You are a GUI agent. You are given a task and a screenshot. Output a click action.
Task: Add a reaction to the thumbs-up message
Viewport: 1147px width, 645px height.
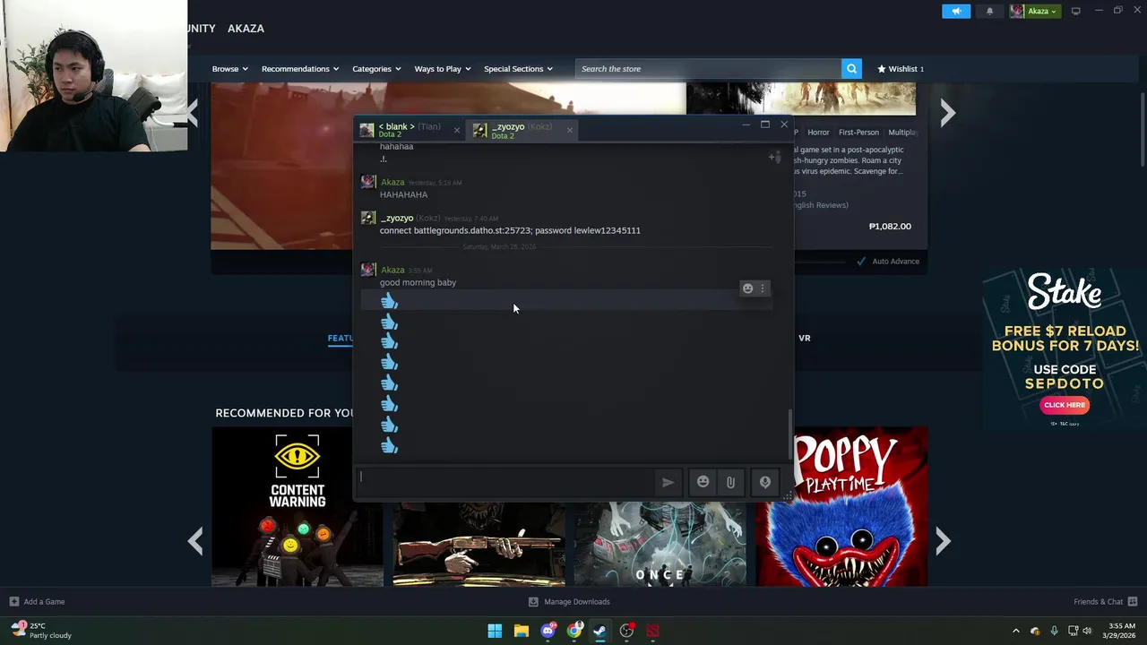747,288
